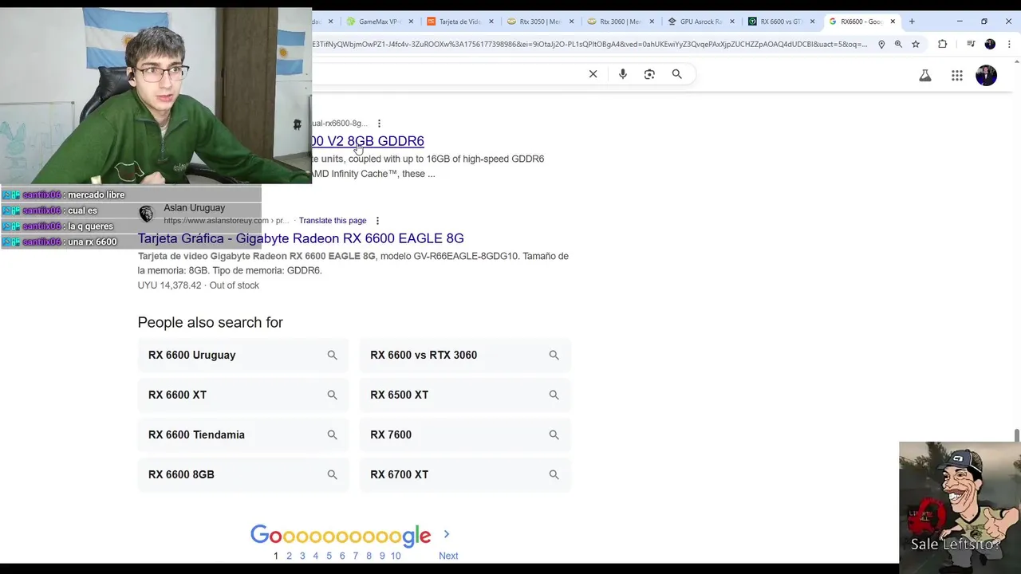Click the Sale Leftsito overlay image
This screenshot has width=1021, height=574.
click(x=960, y=507)
